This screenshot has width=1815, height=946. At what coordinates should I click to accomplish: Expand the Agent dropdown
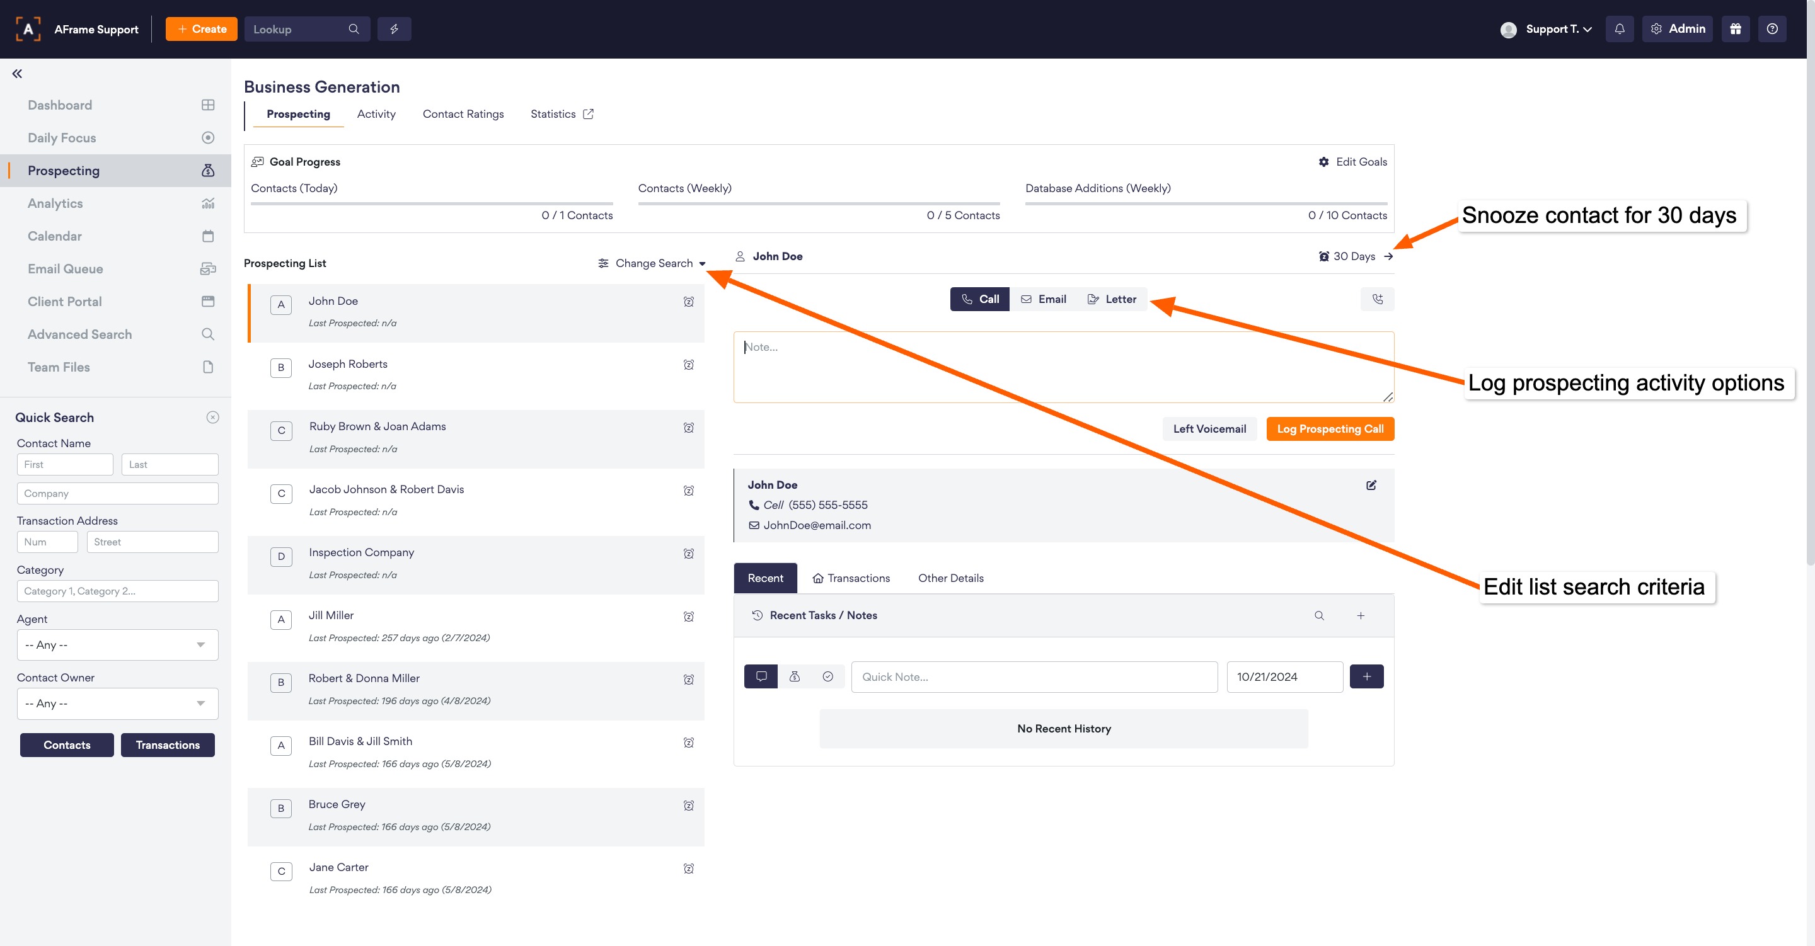117,644
